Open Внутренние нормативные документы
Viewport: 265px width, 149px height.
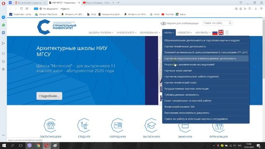coord(205,113)
